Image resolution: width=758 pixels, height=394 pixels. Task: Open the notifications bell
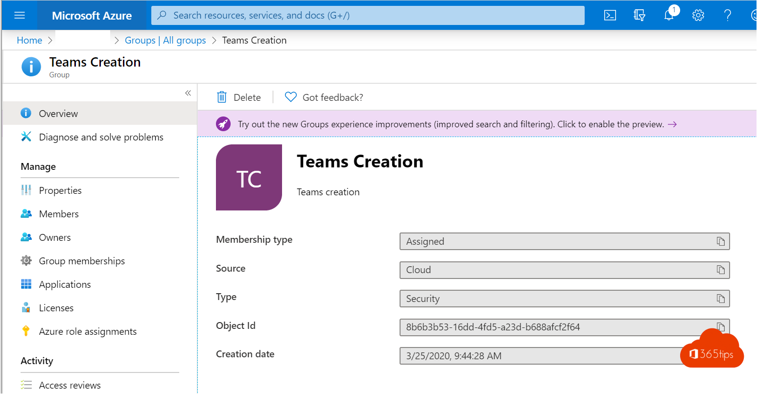click(x=669, y=15)
